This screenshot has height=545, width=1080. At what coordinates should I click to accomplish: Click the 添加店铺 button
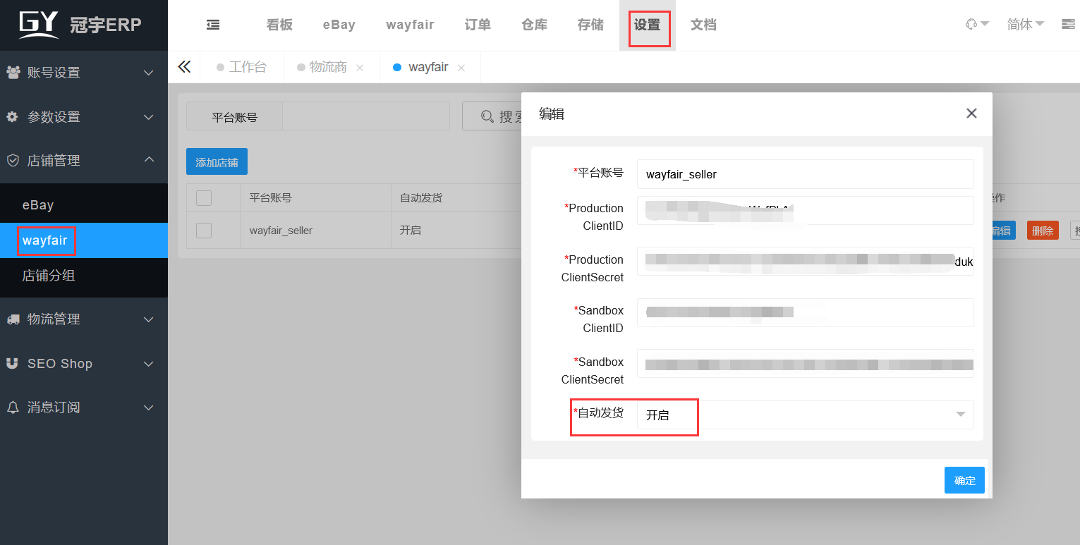217,161
